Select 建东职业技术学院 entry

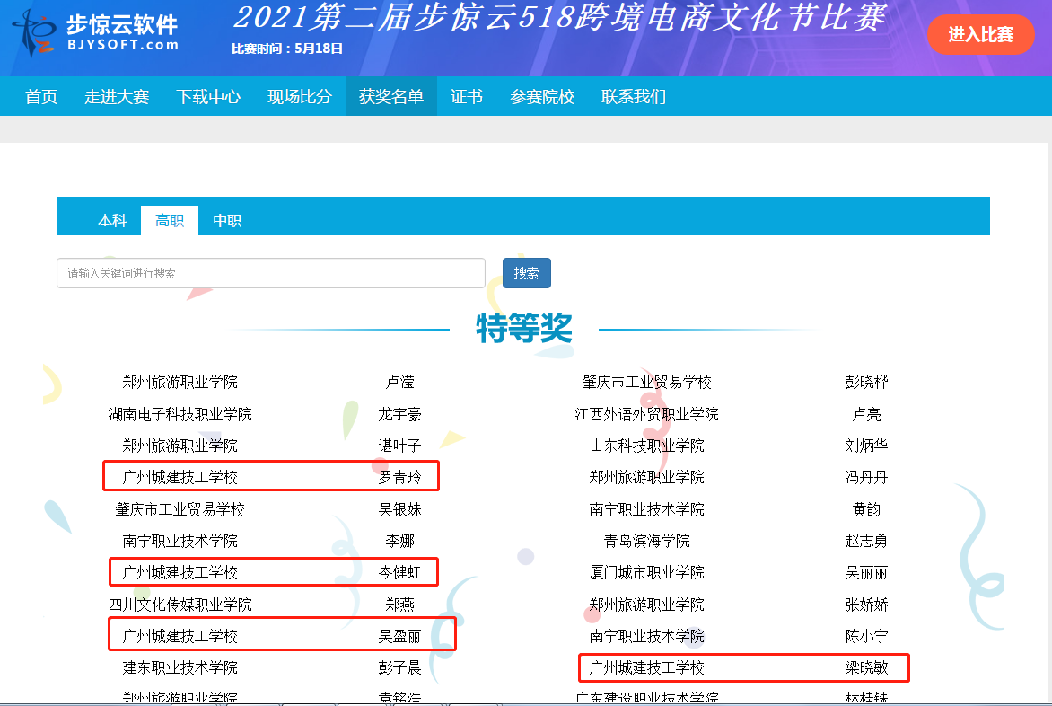click(x=180, y=667)
